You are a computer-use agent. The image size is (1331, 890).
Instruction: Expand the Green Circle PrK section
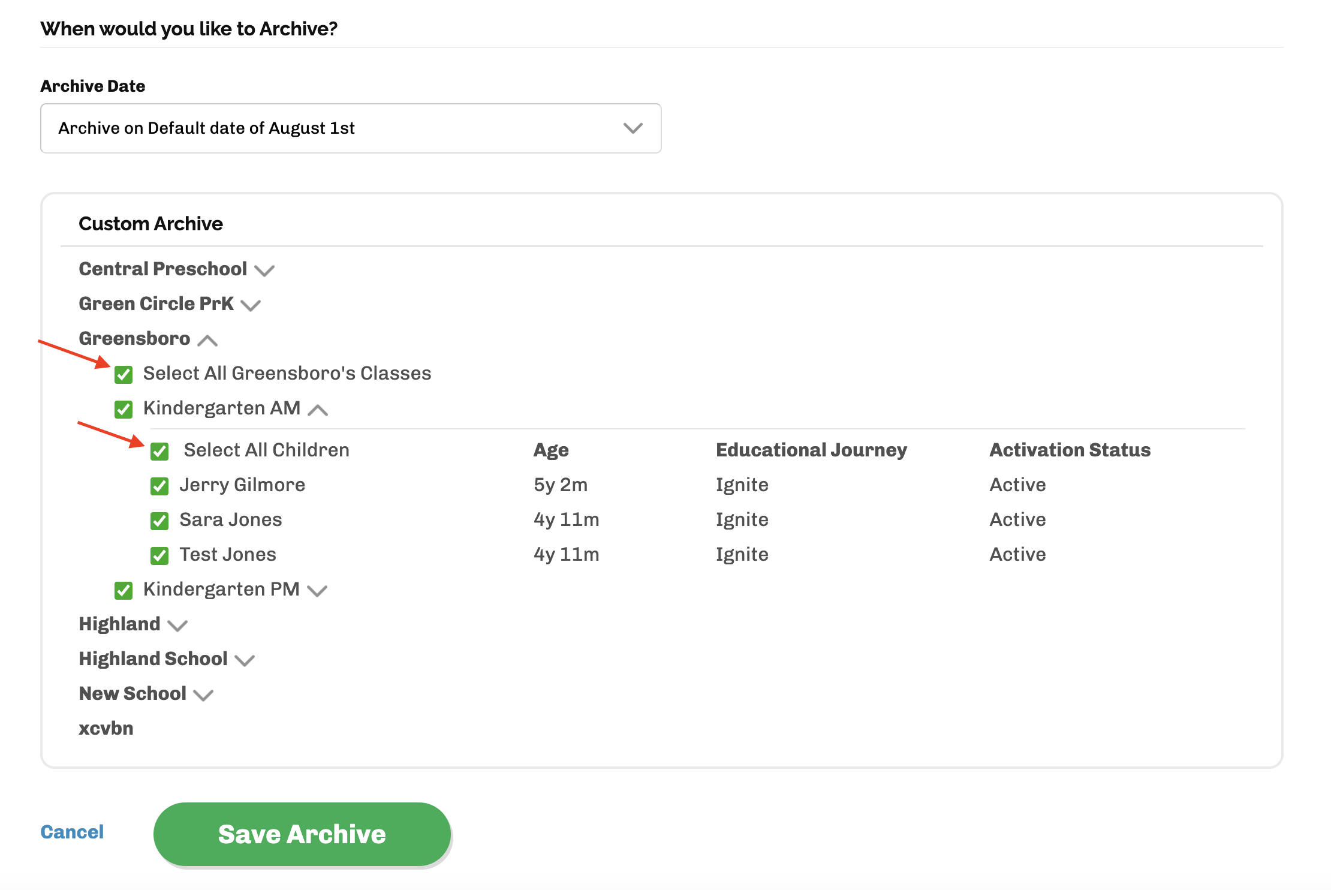250,305
